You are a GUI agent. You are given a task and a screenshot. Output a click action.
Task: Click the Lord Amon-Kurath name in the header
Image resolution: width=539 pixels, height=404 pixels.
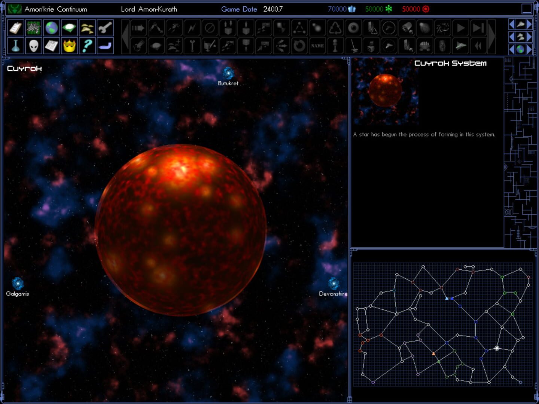click(x=149, y=9)
